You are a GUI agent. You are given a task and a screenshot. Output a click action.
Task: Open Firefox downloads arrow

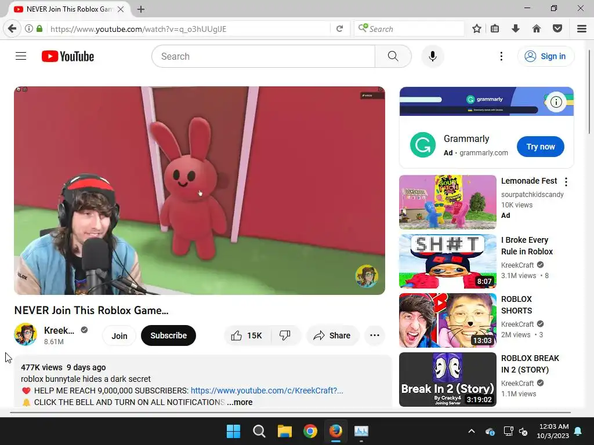coord(515,29)
